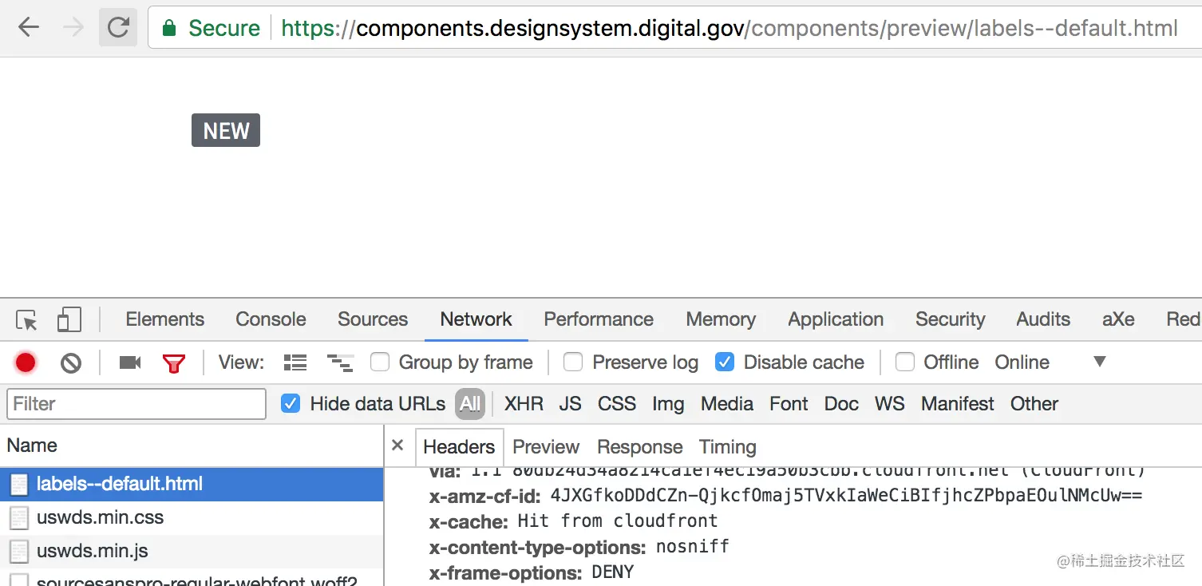
Task: Activate the inspect element picker icon
Action: (x=26, y=320)
